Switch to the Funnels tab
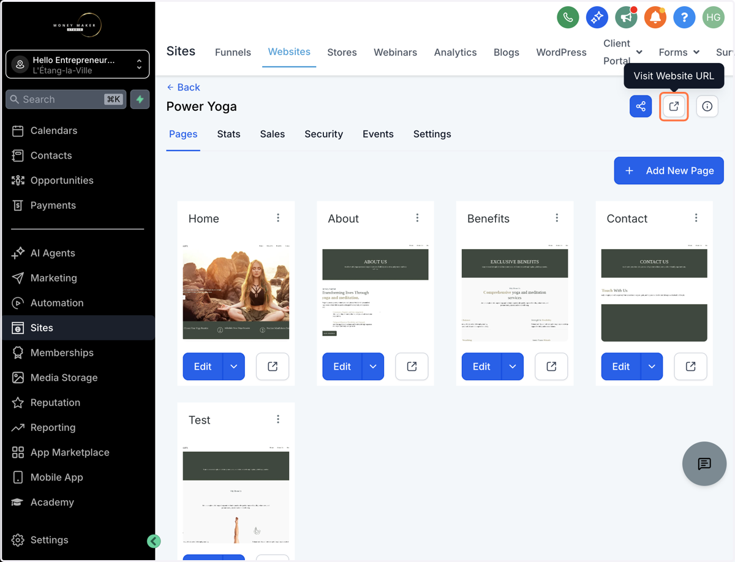The height and width of the screenshot is (562, 735). click(x=233, y=52)
